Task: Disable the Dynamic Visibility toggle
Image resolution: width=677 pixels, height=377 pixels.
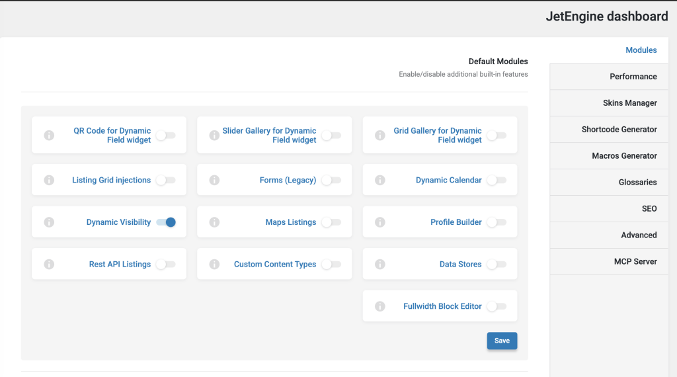Action: click(x=166, y=222)
